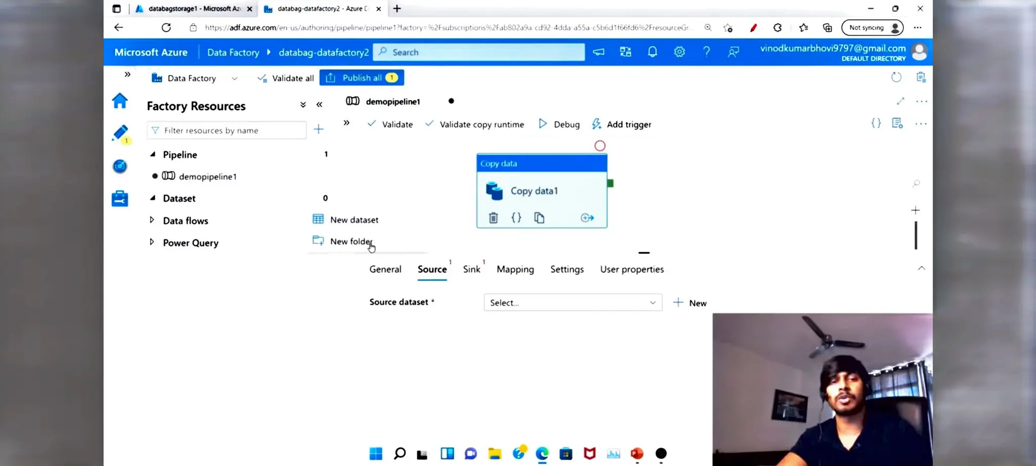Click the browser refresh button
Viewport: 1036px width, 466px height.
(x=166, y=28)
